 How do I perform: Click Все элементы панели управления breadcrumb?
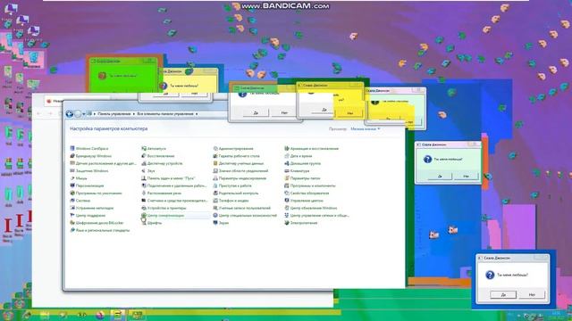point(165,114)
